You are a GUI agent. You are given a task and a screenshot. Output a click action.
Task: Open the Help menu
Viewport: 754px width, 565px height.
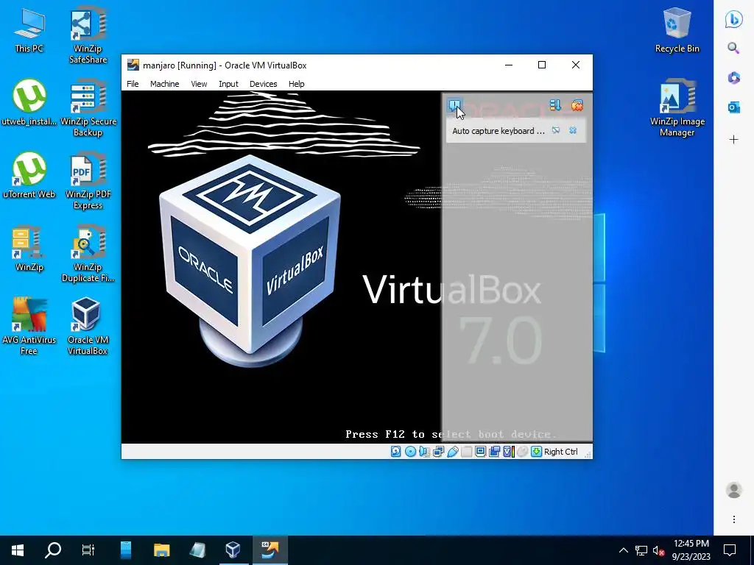pos(296,84)
